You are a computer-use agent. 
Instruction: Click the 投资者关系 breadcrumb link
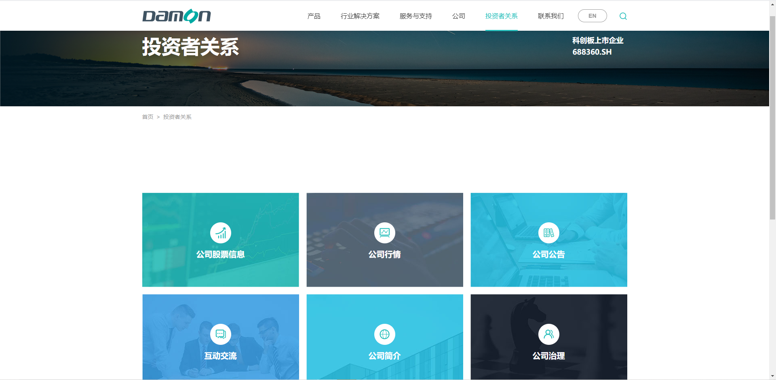(x=177, y=117)
